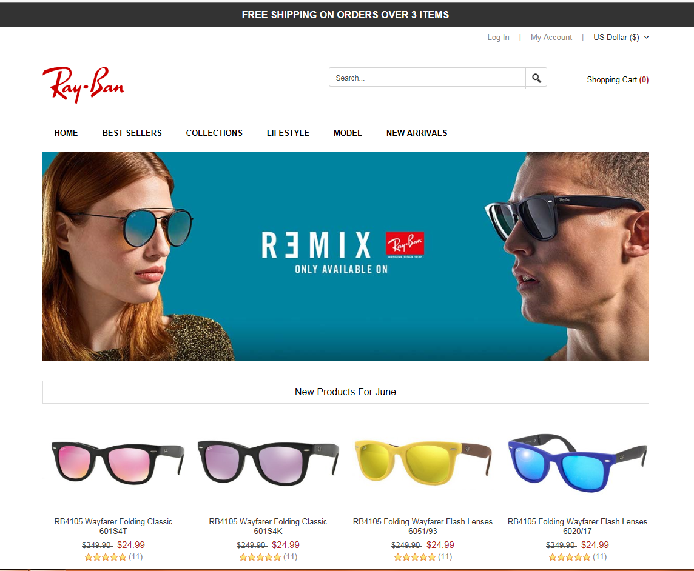Screen dimensions: 694x571
Task: Click the $249.90 crossed-out price of 601S4K
Action: [251, 545]
